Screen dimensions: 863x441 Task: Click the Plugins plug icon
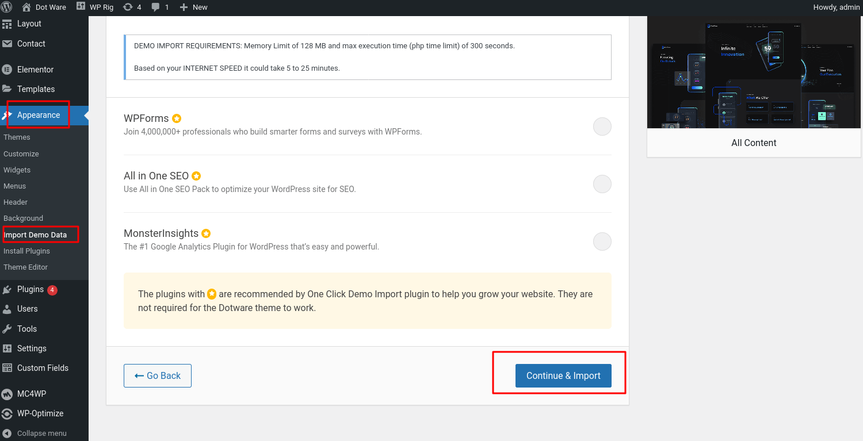coord(7,289)
